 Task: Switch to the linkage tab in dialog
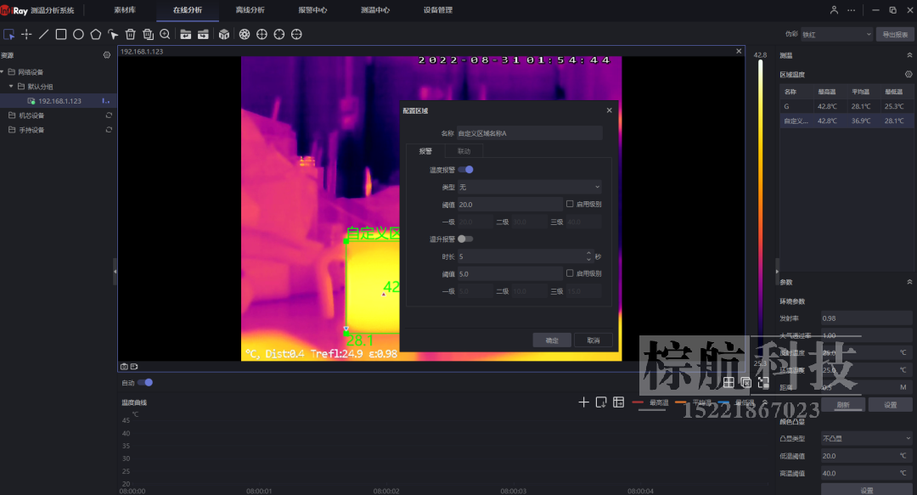(464, 151)
